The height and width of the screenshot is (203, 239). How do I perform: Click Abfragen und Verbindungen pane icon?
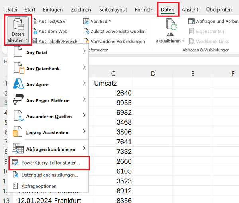tap(192, 21)
